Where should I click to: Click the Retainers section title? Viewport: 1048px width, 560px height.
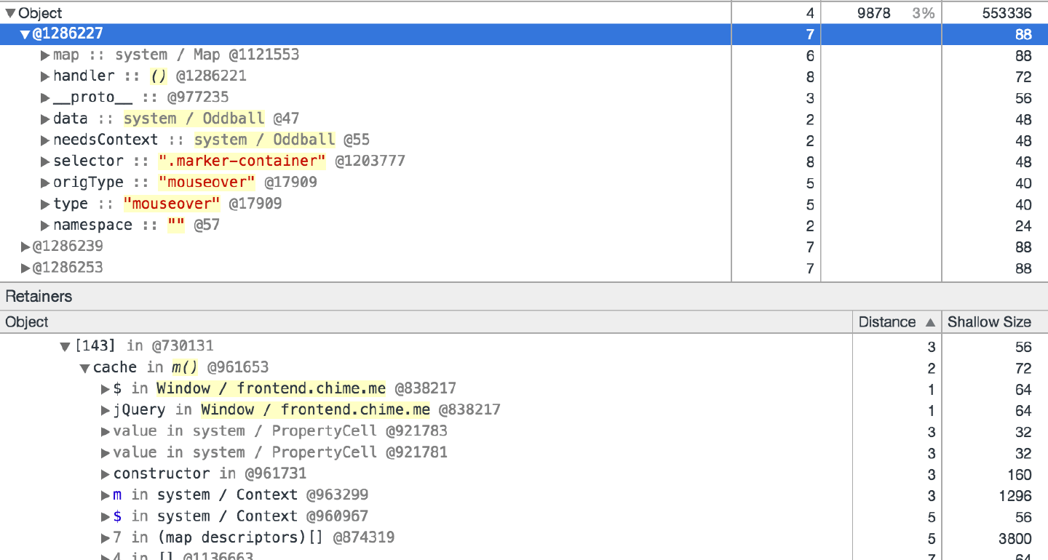point(39,296)
